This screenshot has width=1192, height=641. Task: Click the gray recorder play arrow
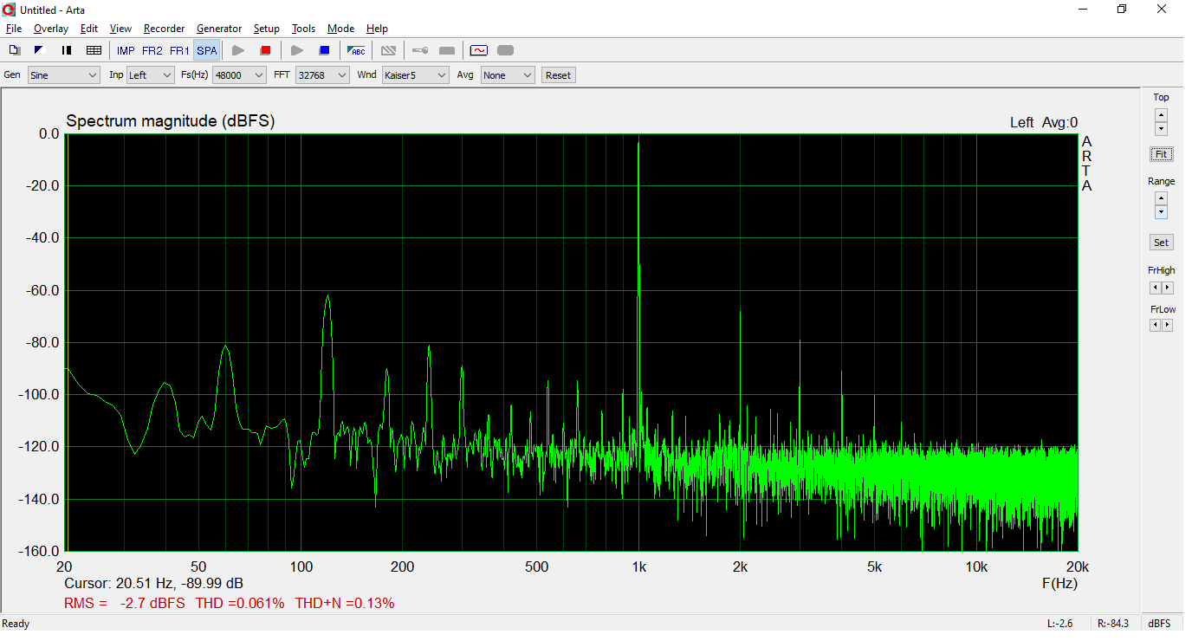point(238,50)
